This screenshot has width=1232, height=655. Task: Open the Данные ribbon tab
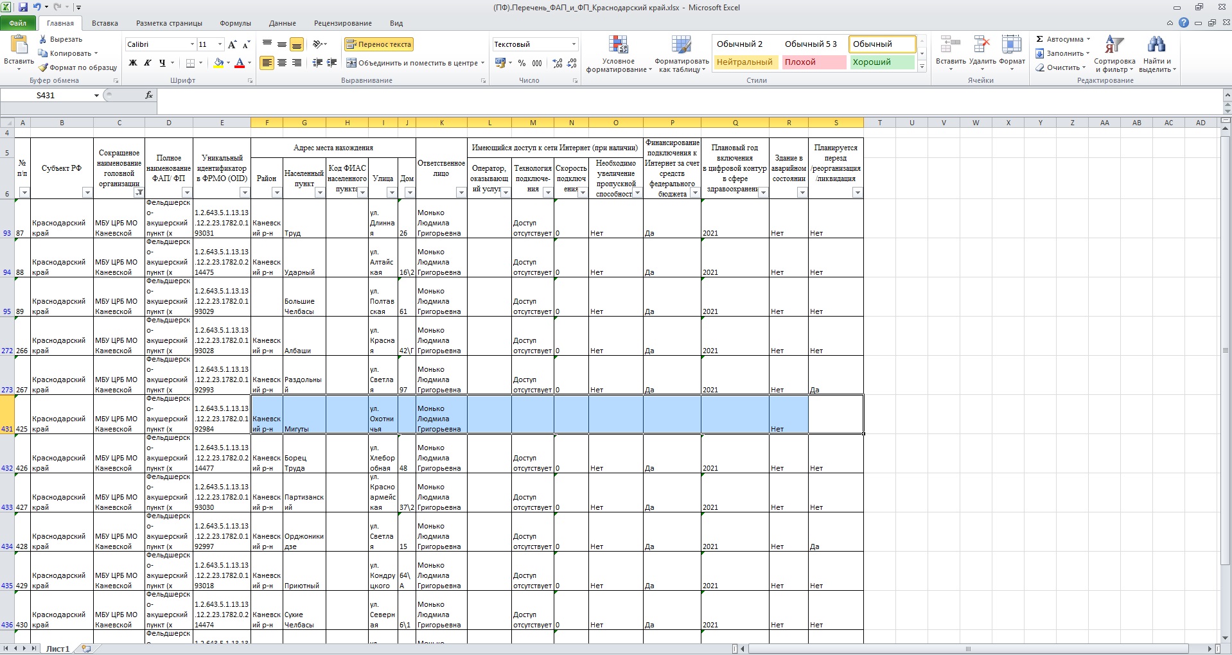pyautogui.click(x=282, y=23)
